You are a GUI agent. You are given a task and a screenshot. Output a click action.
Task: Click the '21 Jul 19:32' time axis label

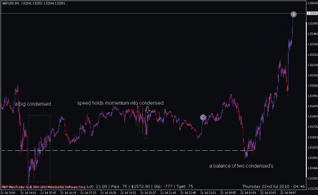pos(128,193)
